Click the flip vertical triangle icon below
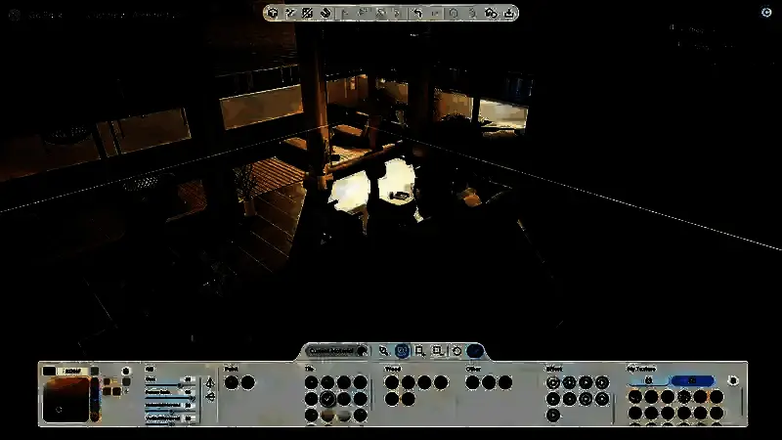Screen dimensions: 782x440 209,397
